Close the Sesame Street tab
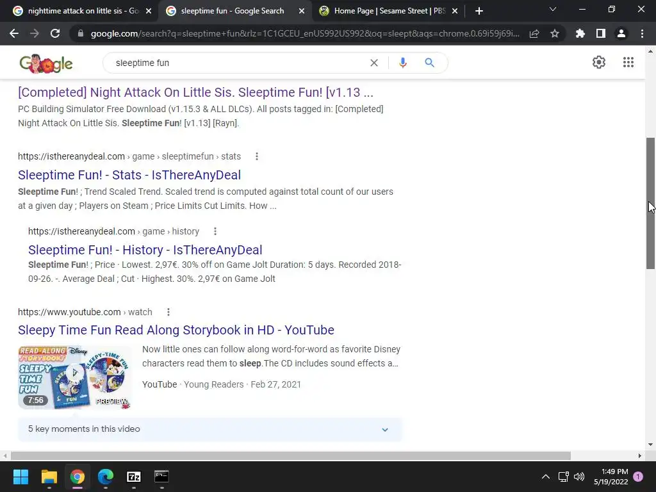This screenshot has height=492, width=656. [x=455, y=12]
